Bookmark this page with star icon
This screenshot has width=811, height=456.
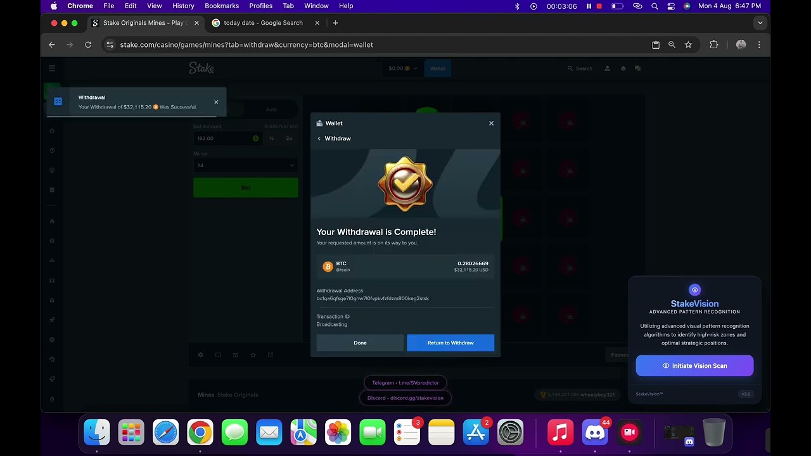click(688, 44)
